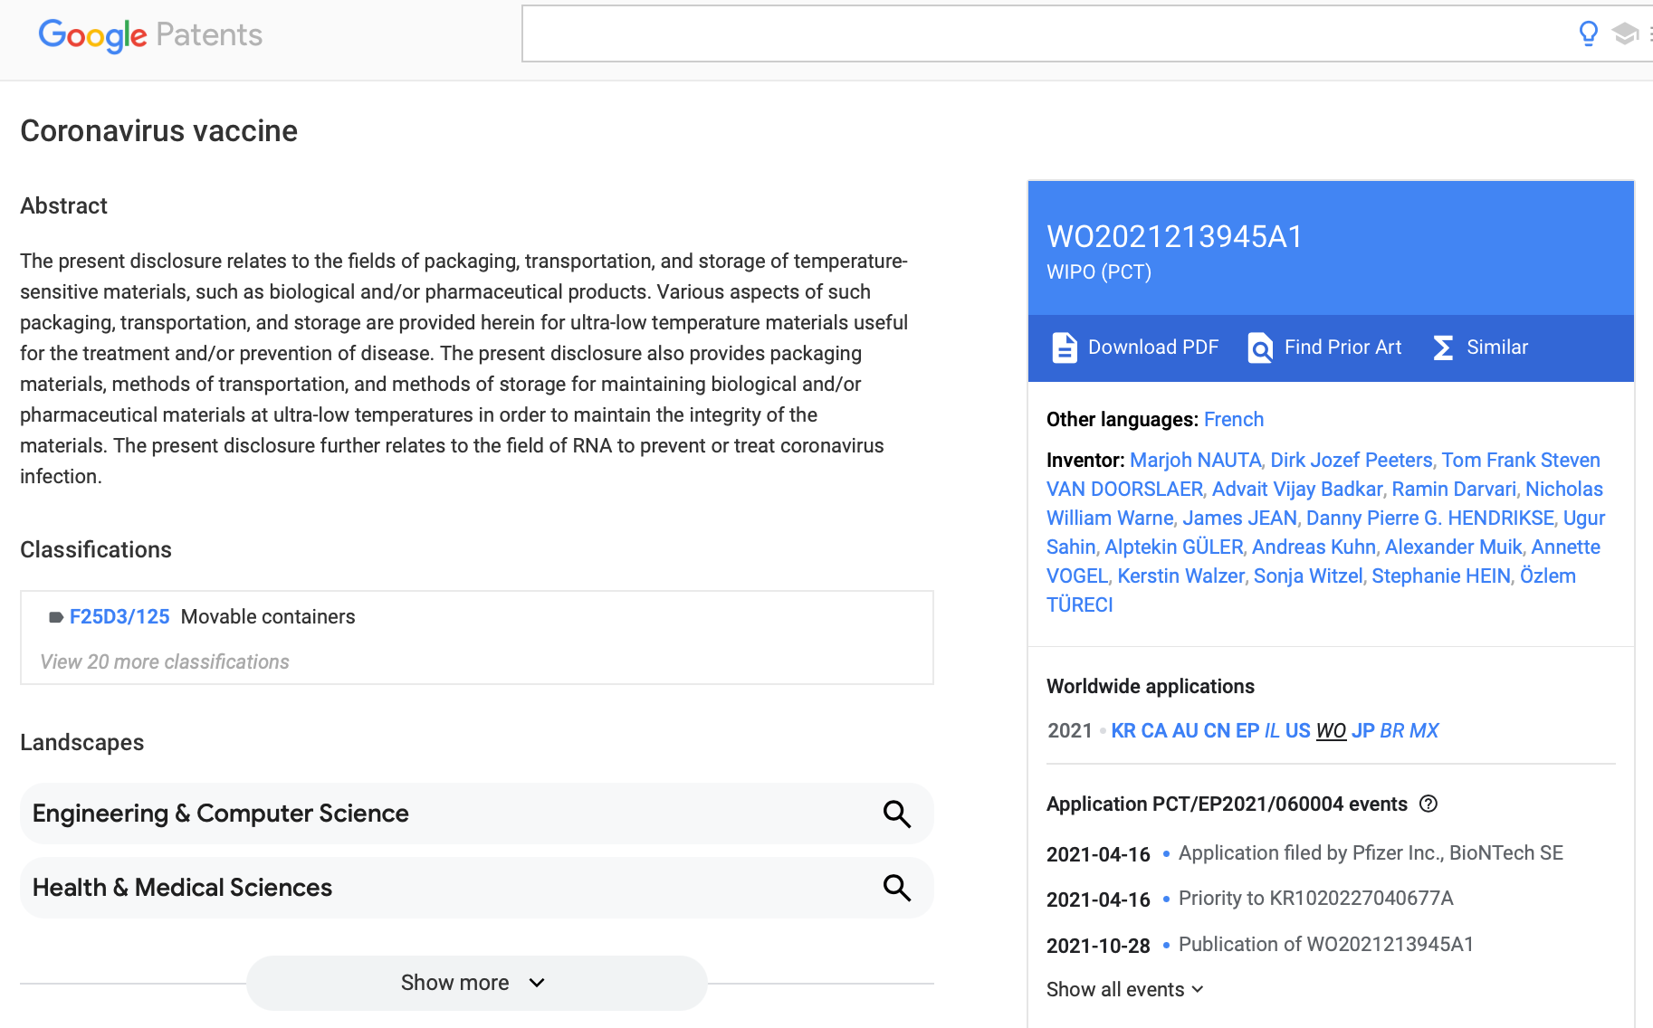Screen dimensions: 1653x1028
Task: Click the Publication of WO2021213945A1 event
Action: [x=1326, y=944]
